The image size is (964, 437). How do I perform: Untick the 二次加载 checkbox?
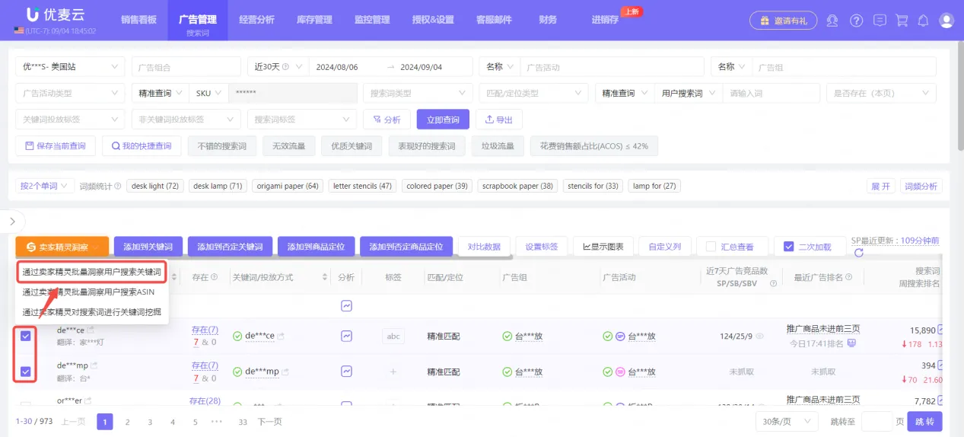pos(788,247)
